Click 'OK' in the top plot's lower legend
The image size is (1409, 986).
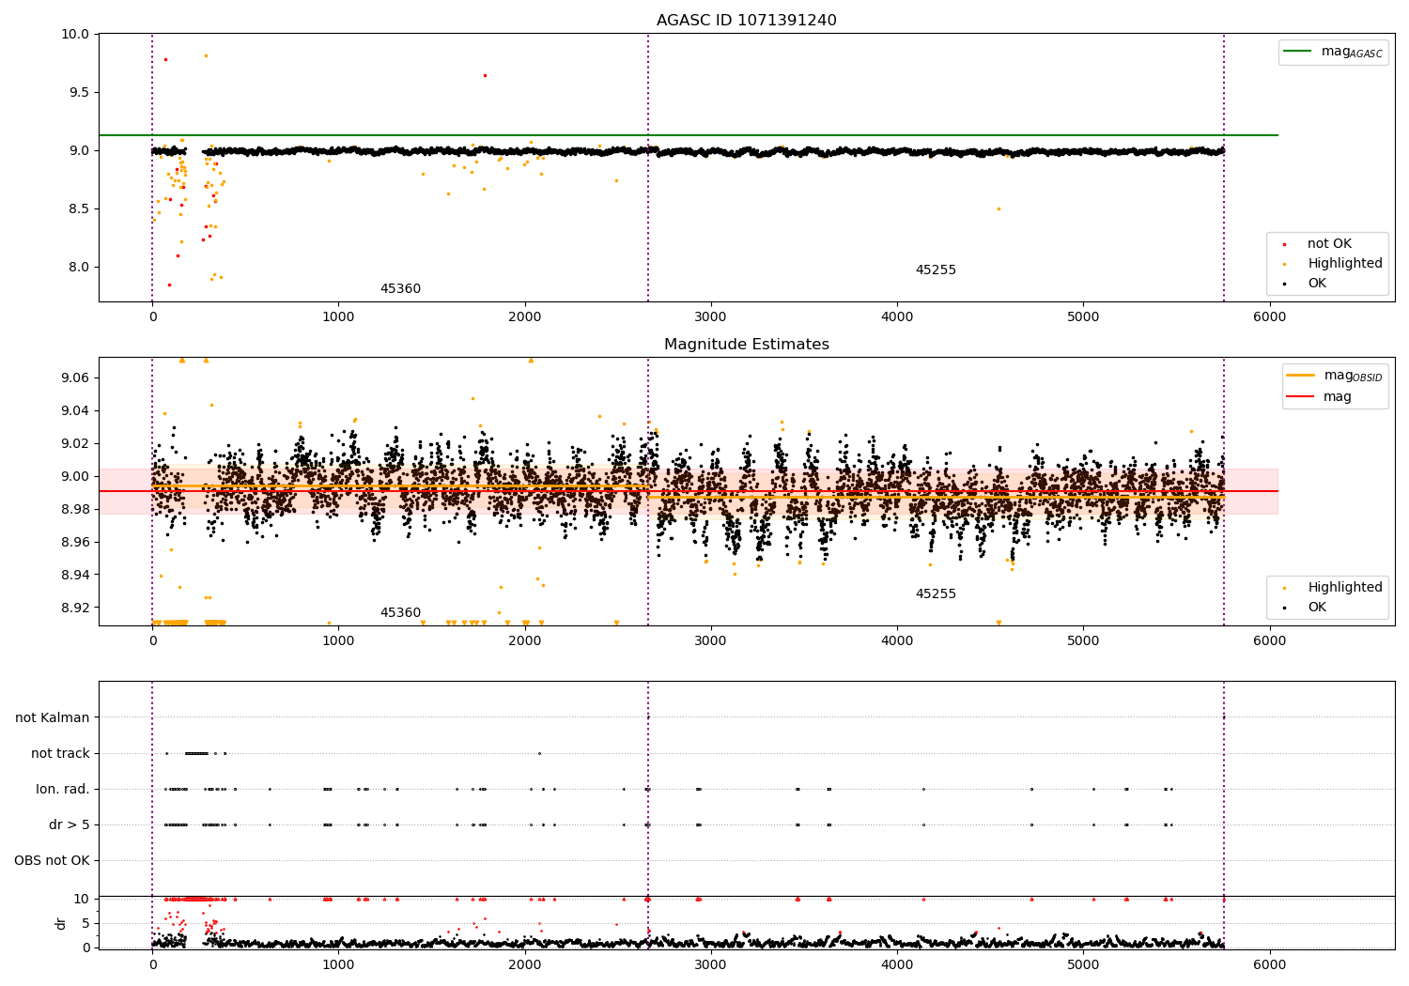[x=1317, y=284]
